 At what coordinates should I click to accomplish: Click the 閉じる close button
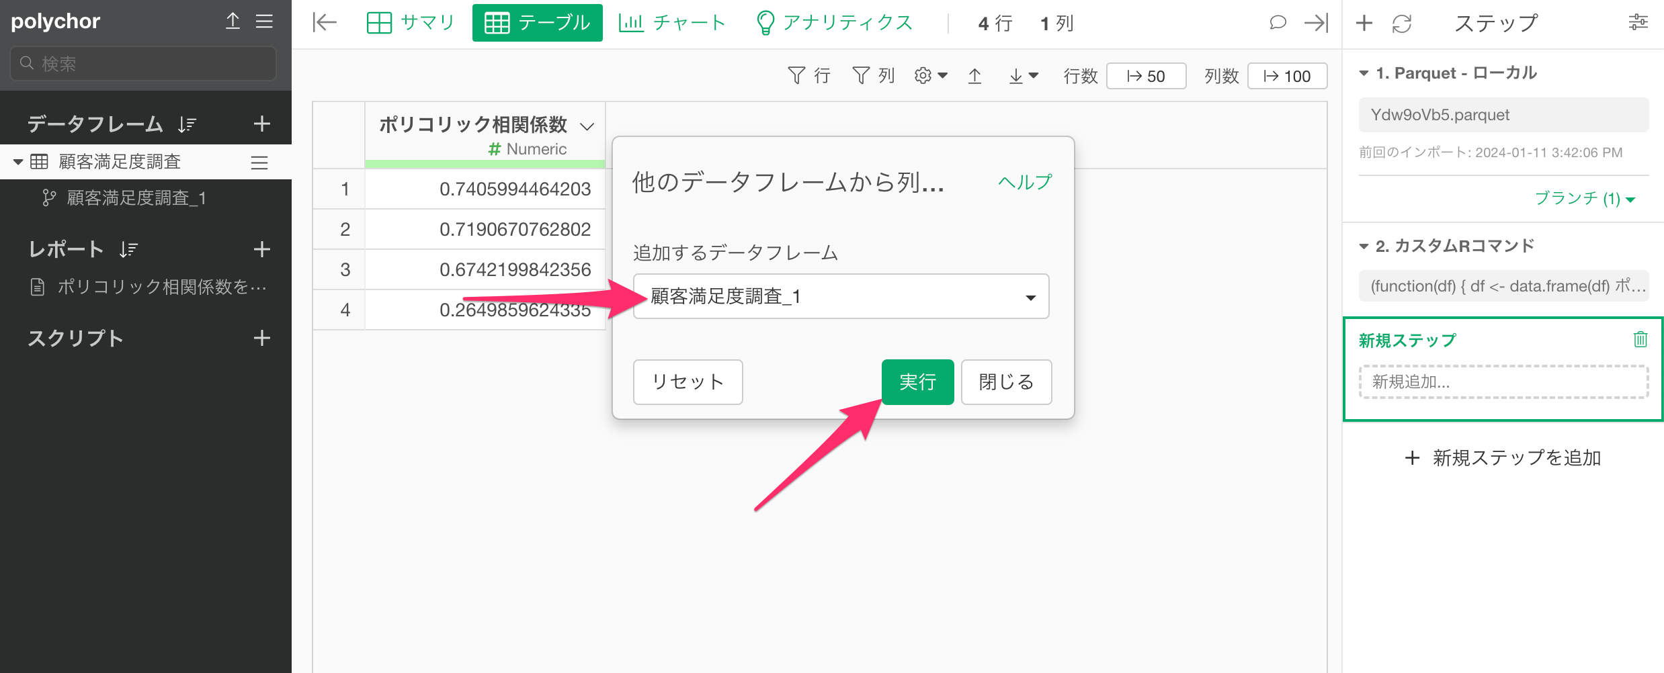point(1006,382)
